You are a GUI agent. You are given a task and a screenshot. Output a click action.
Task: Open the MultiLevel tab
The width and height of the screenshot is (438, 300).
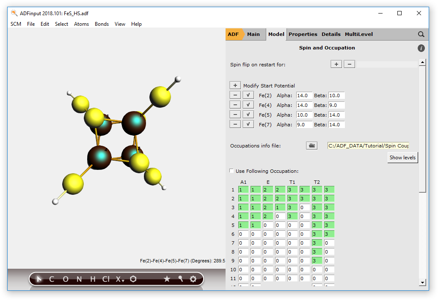click(x=359, y=34)
